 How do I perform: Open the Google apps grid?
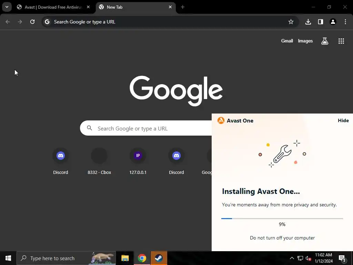341,41
